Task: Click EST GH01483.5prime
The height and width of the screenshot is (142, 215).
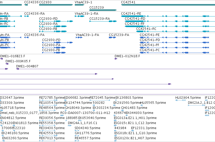Action: click(x=134, y=108)
